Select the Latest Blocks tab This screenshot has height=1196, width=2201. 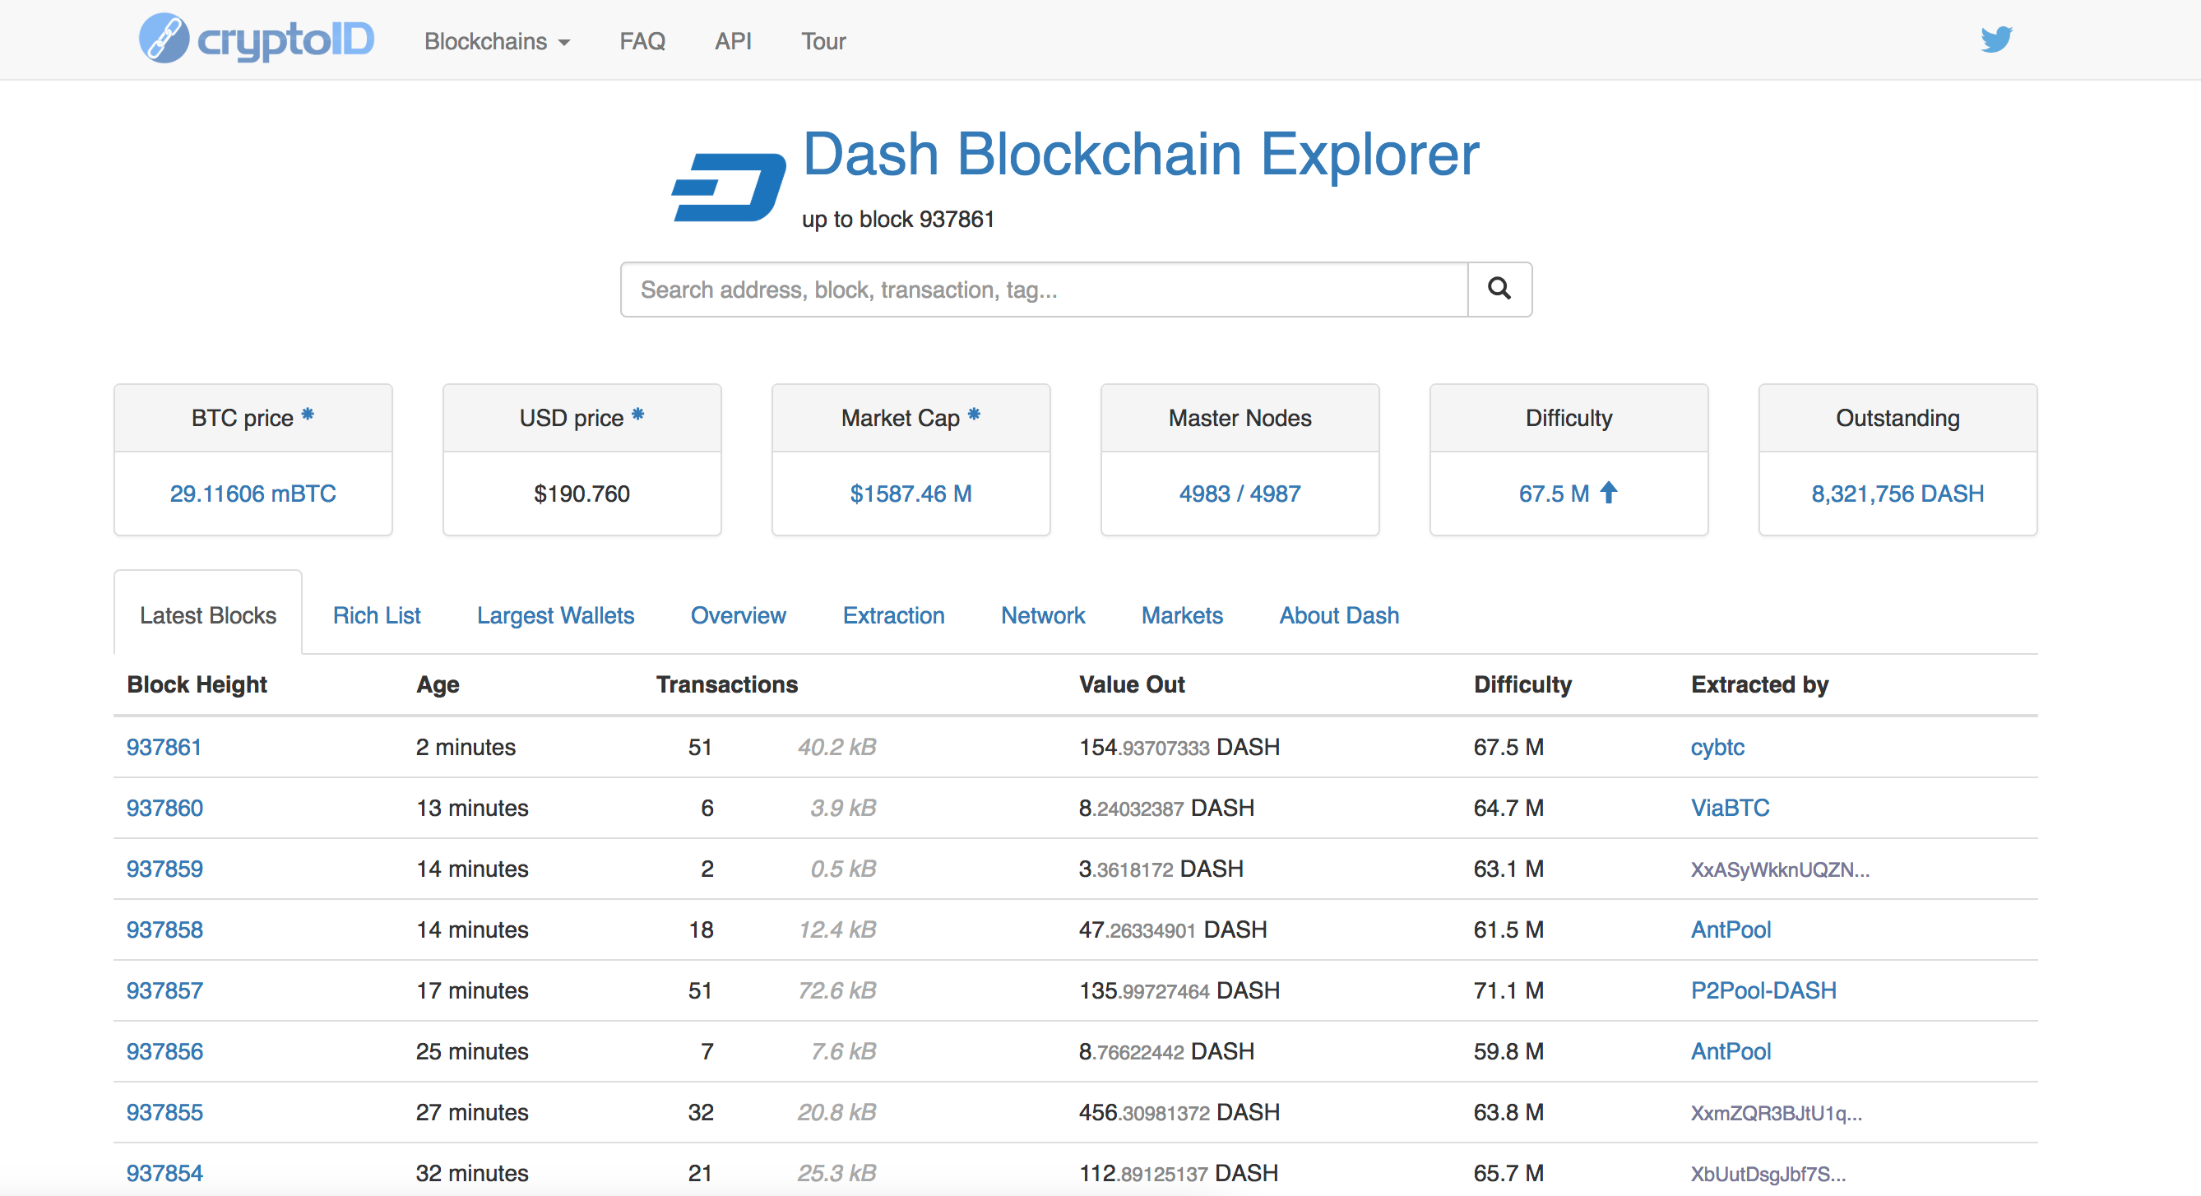pyautogui.click(x=207, y=615)
